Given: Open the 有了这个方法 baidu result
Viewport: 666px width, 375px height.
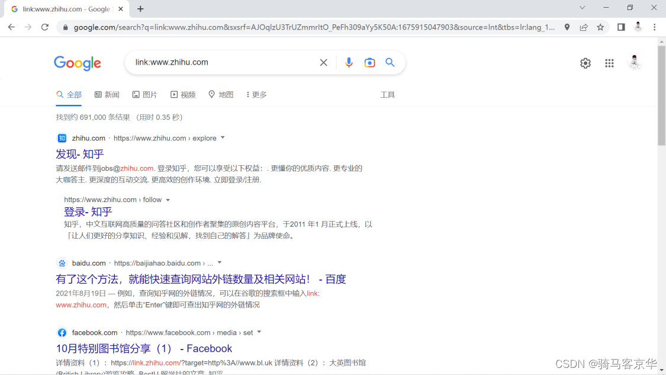Looking at the screenshot, I should [x=201, y=280].
